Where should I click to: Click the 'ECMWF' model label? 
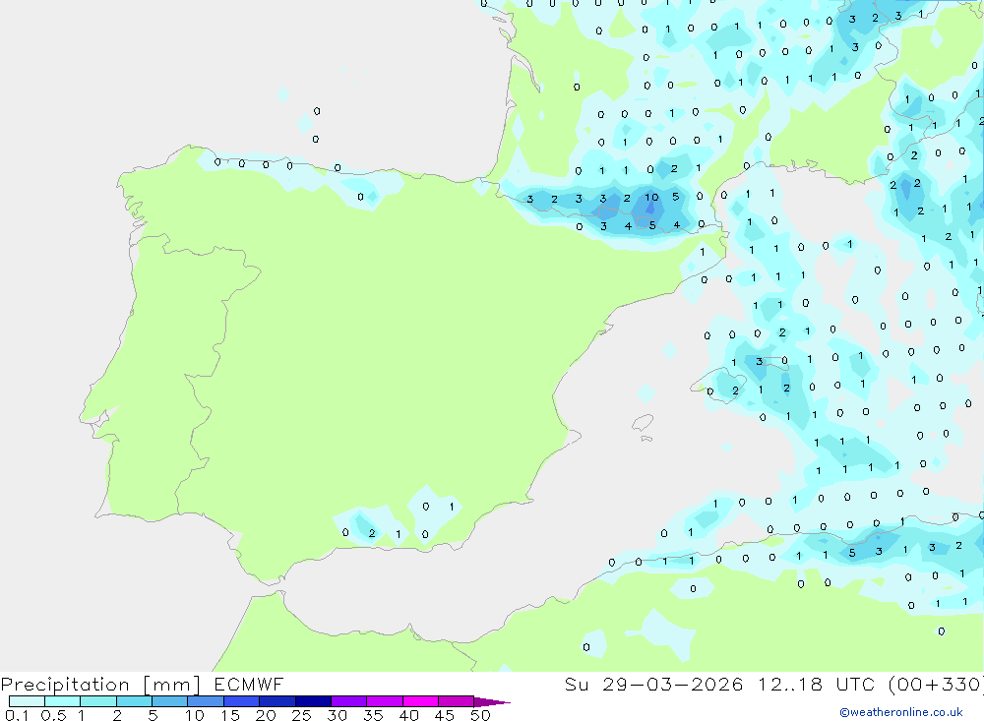249,684
